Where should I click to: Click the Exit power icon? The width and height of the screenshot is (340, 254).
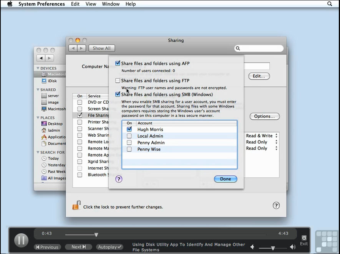304,238
